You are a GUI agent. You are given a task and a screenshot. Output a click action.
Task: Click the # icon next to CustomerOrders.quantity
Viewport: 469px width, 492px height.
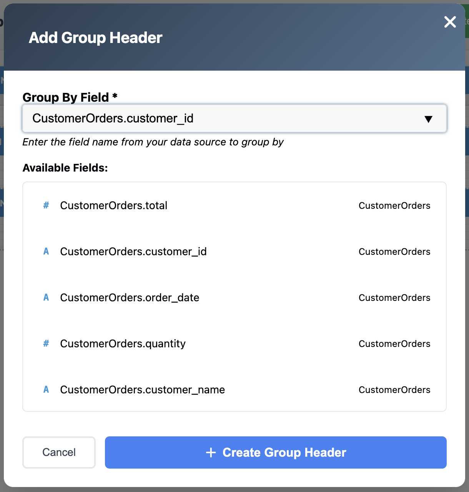46,343
